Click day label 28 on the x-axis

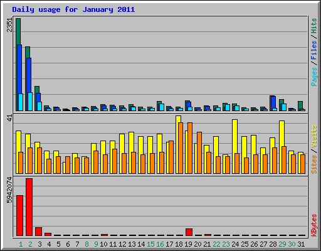coord(273,244)
